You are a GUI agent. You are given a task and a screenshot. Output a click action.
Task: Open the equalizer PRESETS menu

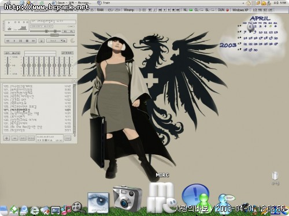point(67,53)
